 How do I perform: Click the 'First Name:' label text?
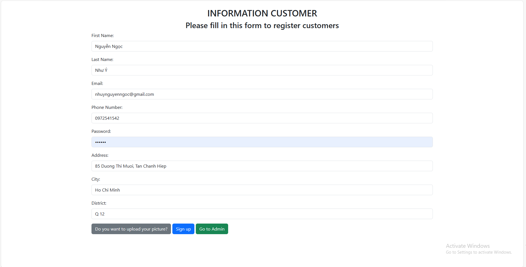click(102, 36)
